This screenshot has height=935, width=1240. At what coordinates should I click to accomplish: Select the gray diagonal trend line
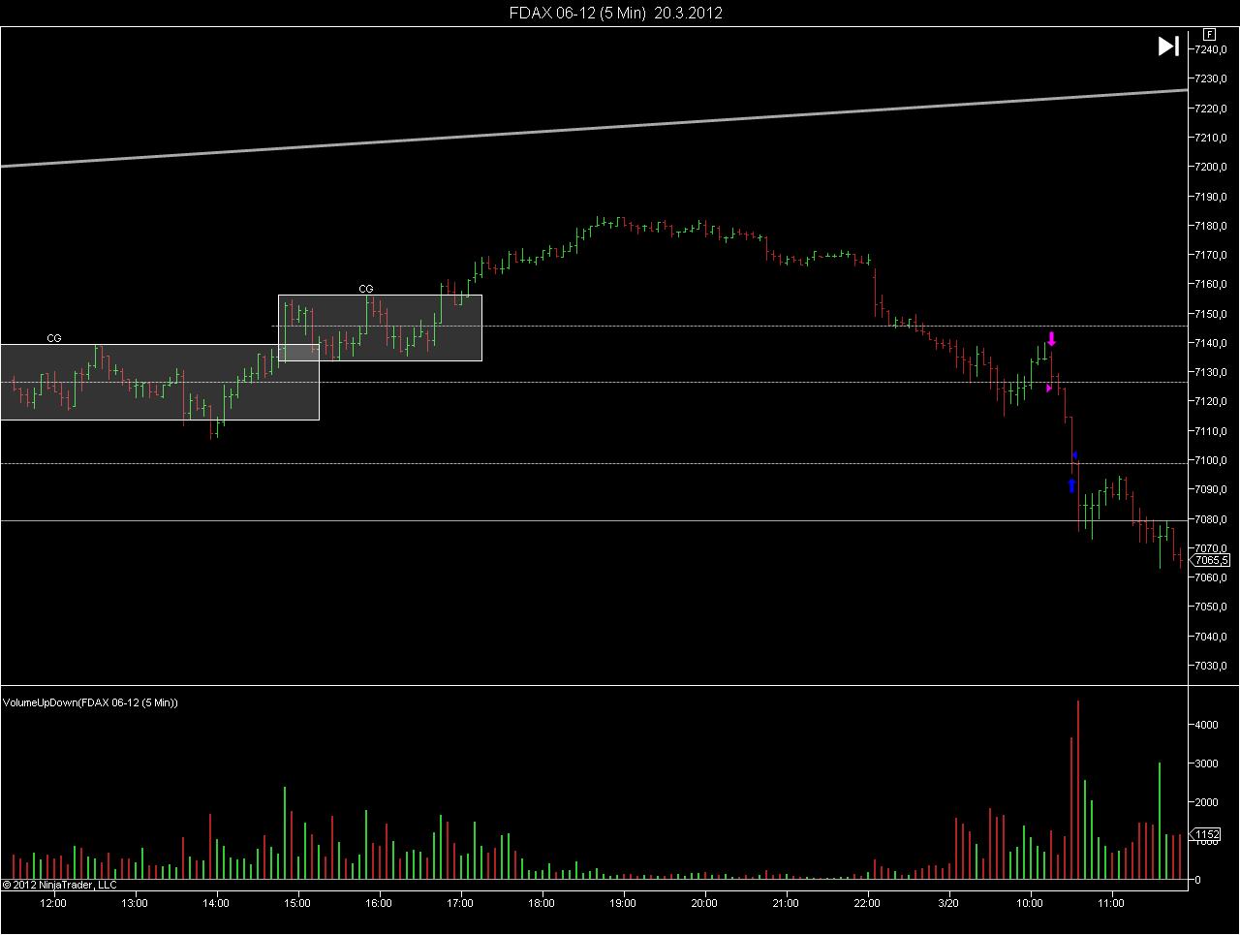[594, 128]
